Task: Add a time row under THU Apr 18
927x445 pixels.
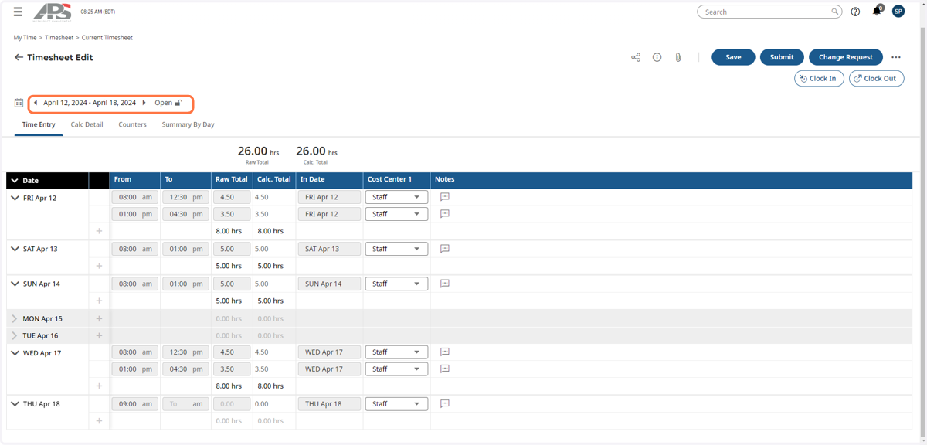Action: point(99,420)
